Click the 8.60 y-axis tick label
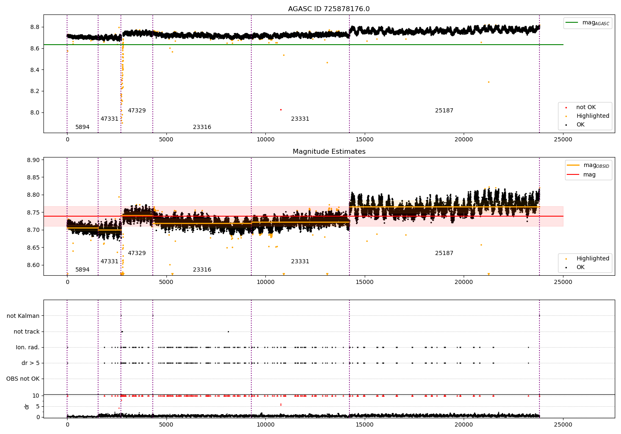 coord(33,265)
